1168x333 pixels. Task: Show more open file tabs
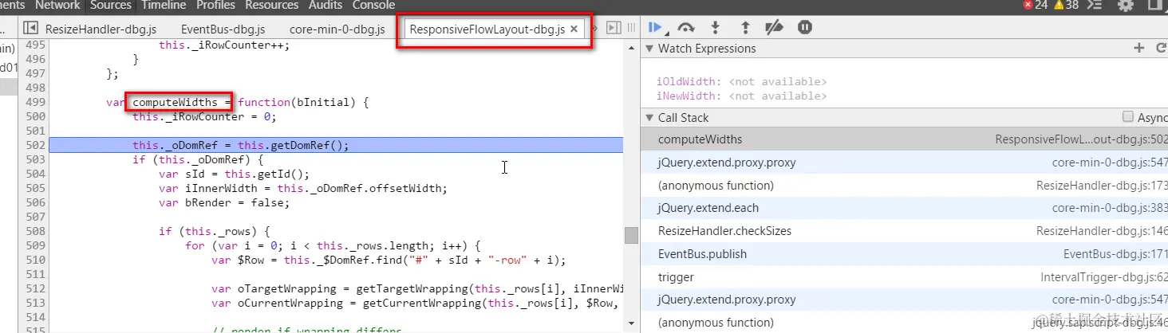click(x=594, y=29)
